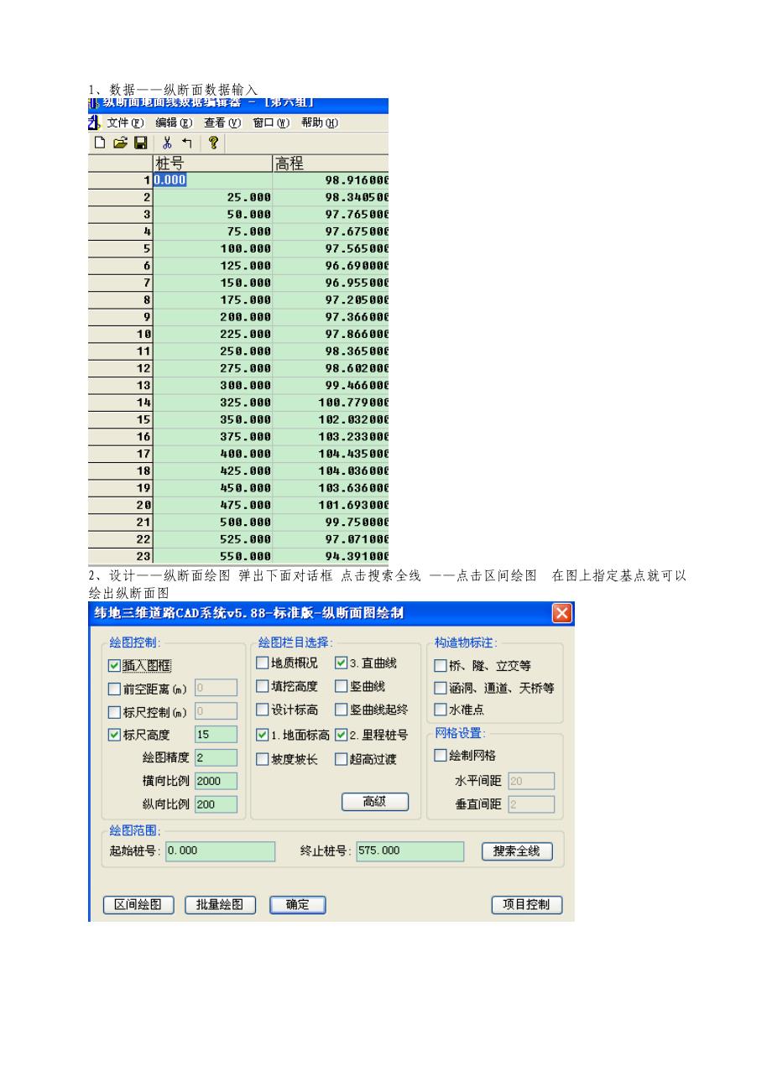Open the 窗口(W) menu
Viewport: 772px width, 1092px height.
(270, 123)
